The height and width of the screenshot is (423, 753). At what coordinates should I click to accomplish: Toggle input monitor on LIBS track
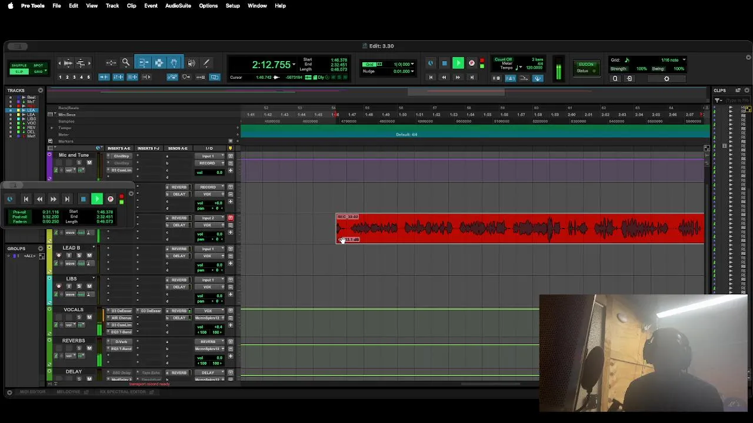pyautogui.click(x=69, y=286)
